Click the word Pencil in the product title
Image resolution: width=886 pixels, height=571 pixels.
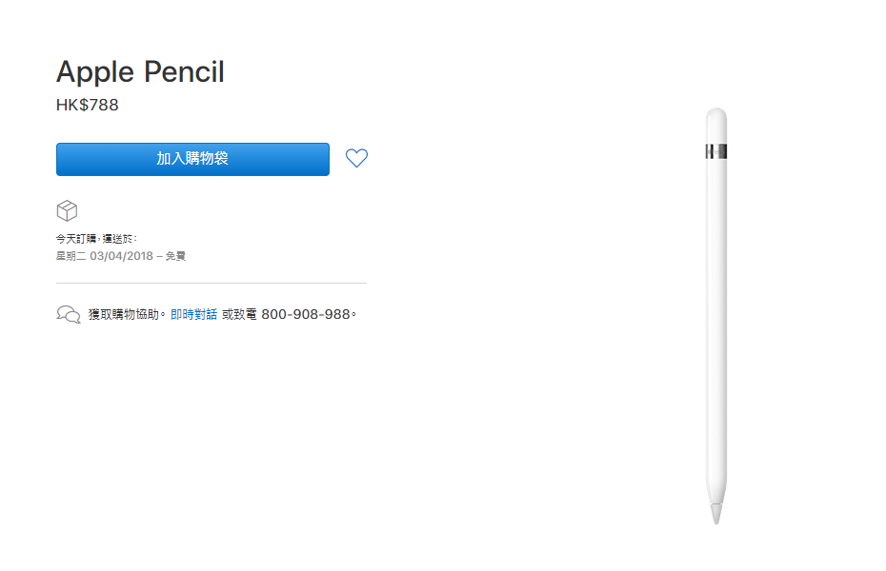tap(184, 71)
